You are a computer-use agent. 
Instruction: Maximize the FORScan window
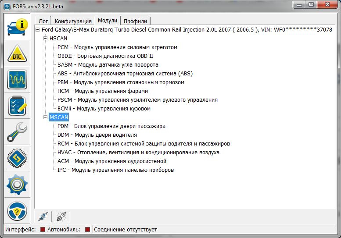click(311, 4)
